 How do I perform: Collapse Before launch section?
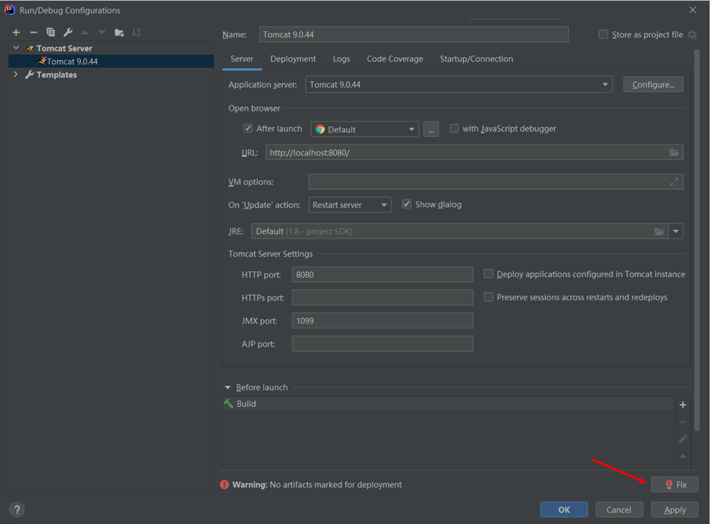(228, 388)
